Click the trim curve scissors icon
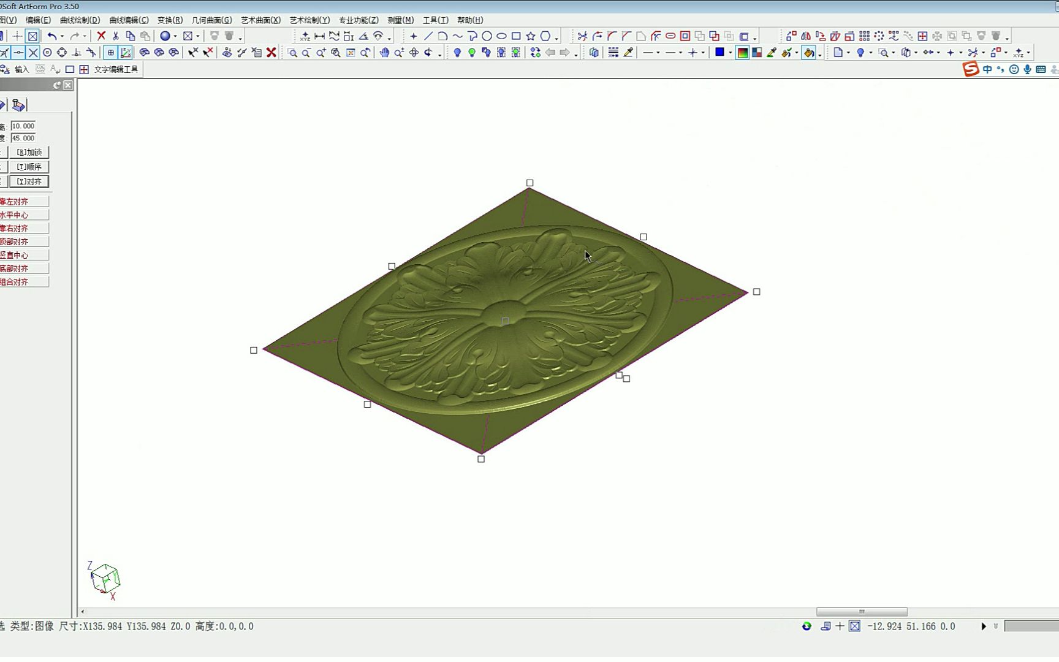Viewport: 1059px width, 662px height. [x=582, y=36]
